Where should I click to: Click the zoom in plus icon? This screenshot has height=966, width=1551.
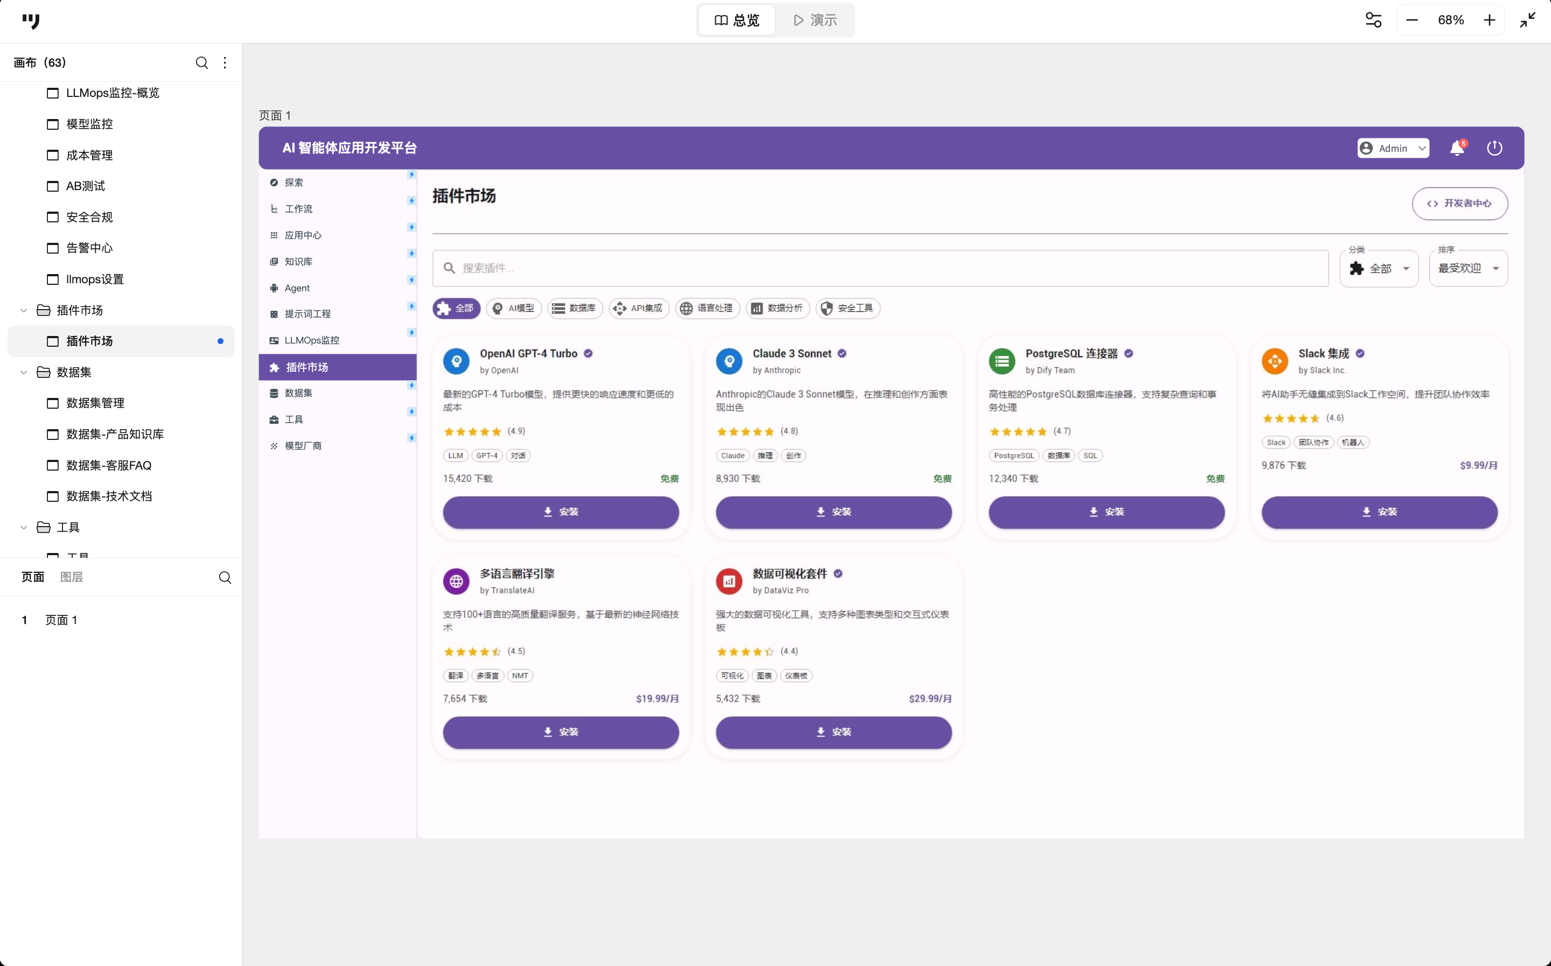(1489, 20)
